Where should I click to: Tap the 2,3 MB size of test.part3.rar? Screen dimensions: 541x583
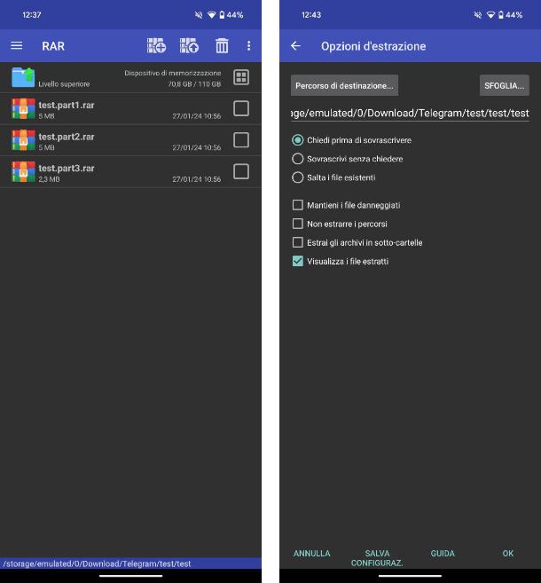point(49,179)
